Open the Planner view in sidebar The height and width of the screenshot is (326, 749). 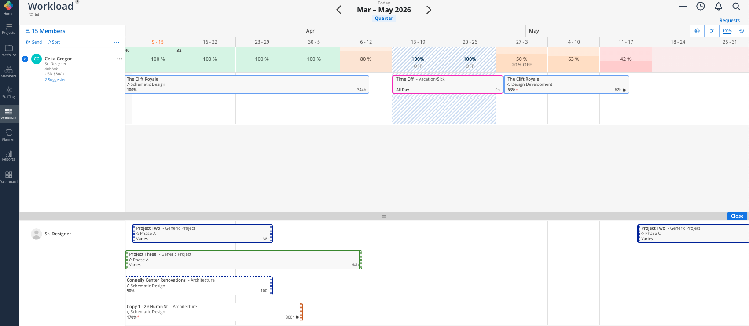click(x=8, y=135)
